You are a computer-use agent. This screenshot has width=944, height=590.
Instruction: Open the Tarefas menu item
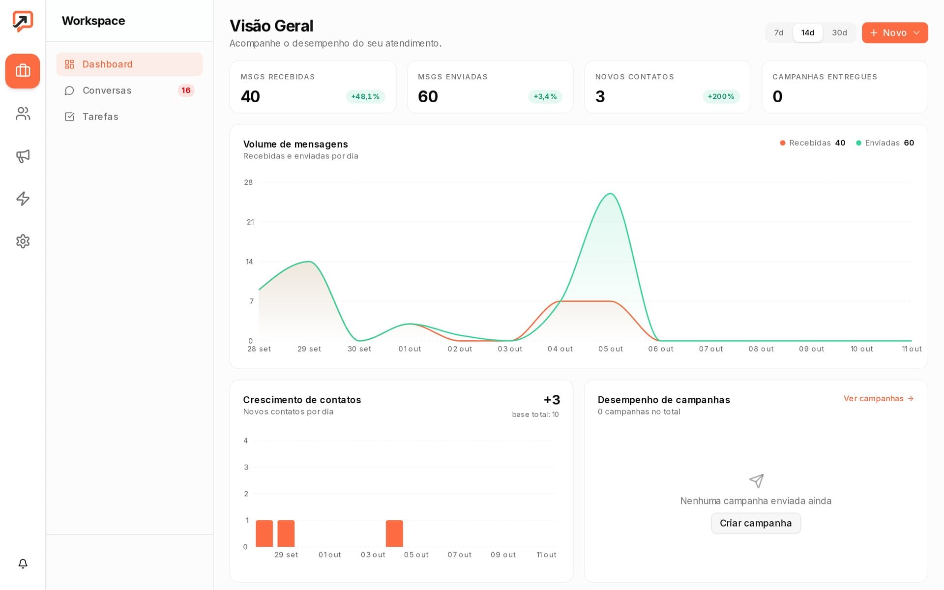[129, 117]
